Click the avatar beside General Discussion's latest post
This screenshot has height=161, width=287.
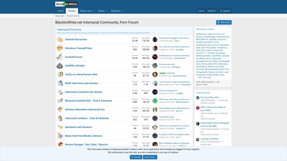click(x=155, y=39)
